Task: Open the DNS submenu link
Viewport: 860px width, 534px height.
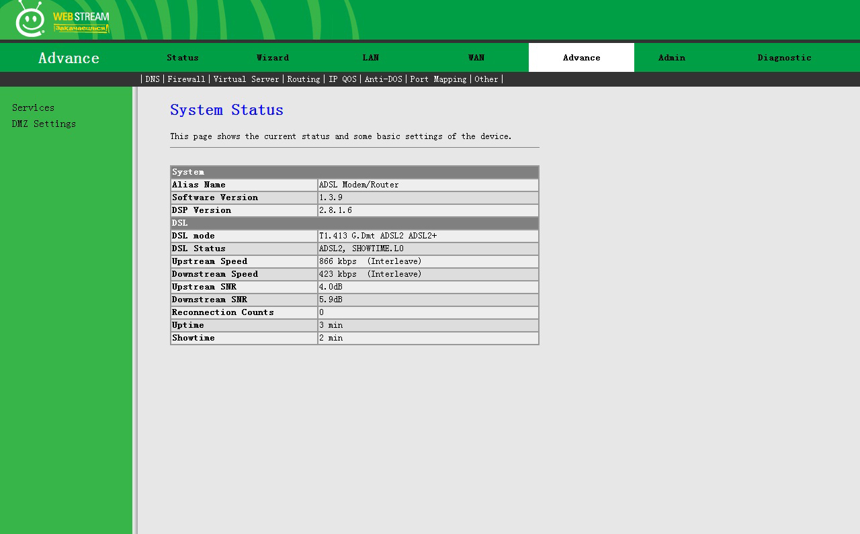Action: pos(153,79)
